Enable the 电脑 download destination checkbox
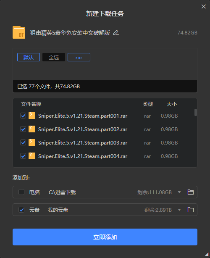Viewport: 210px width, 258px height. tap(21, 192)
